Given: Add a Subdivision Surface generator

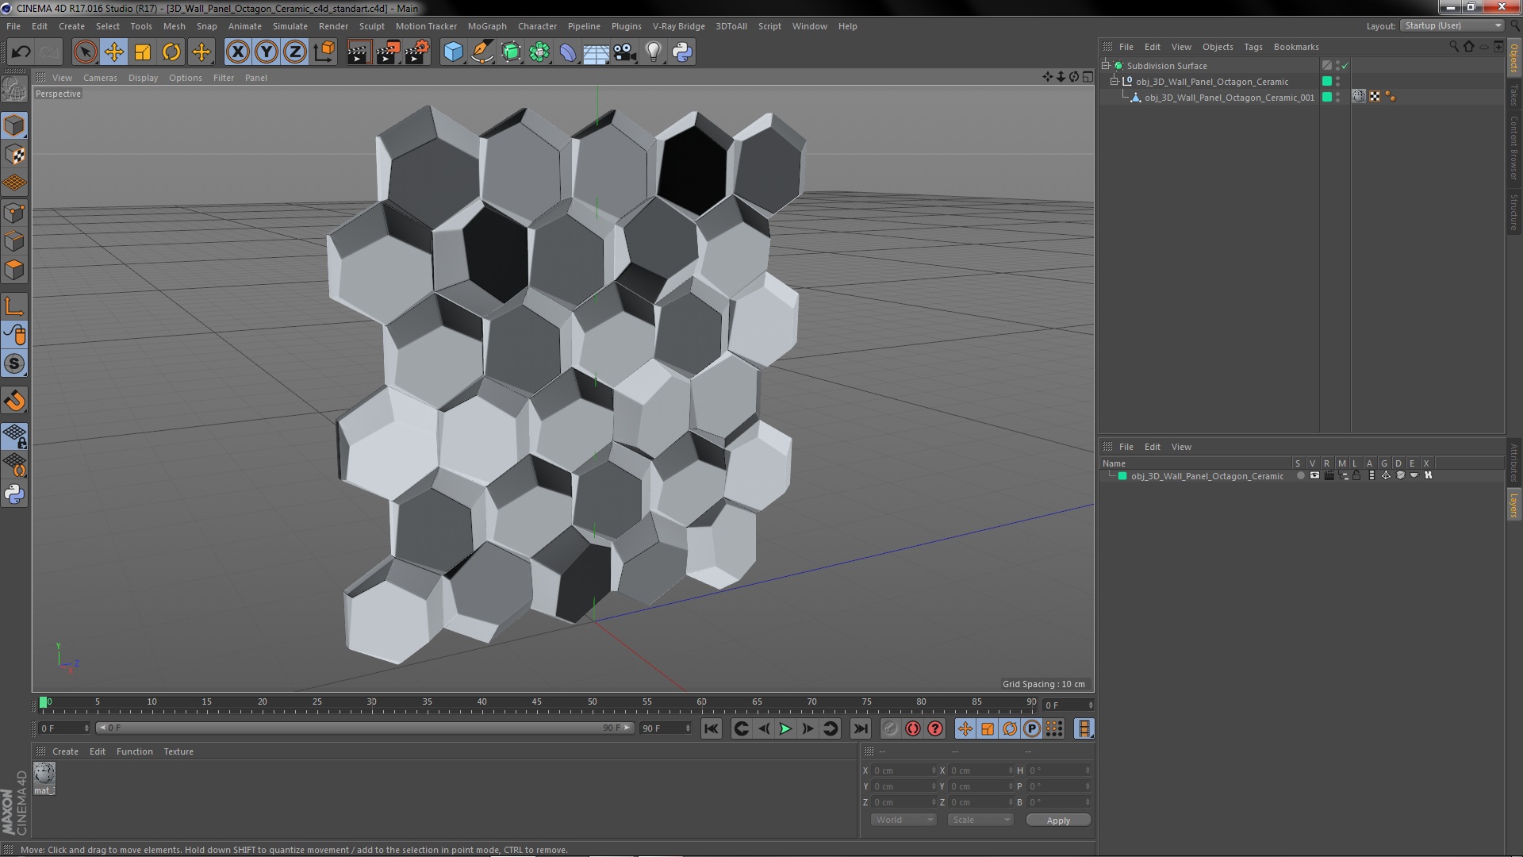Looking at the screenshot, I should coord(511,52).
